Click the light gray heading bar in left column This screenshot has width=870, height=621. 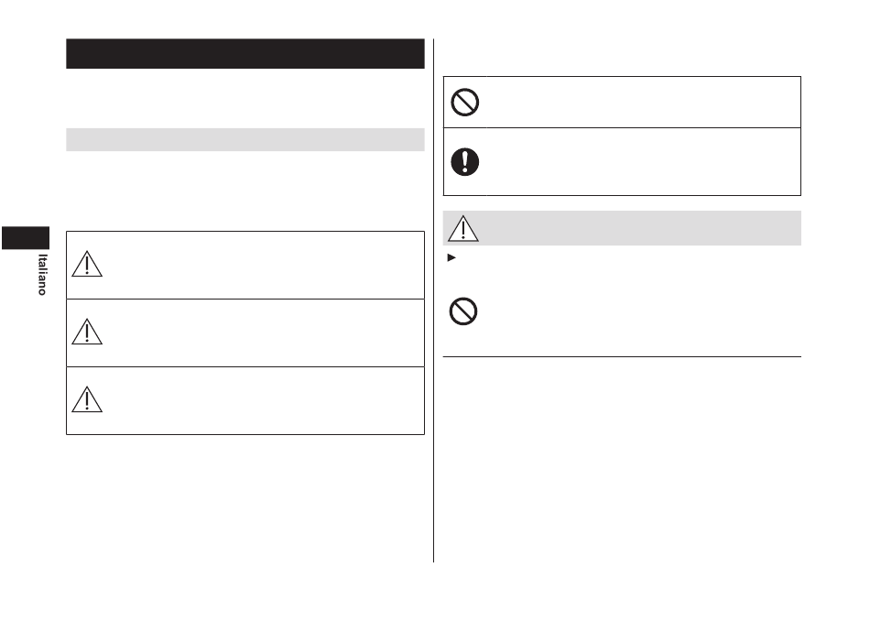(x=245, y=140)
